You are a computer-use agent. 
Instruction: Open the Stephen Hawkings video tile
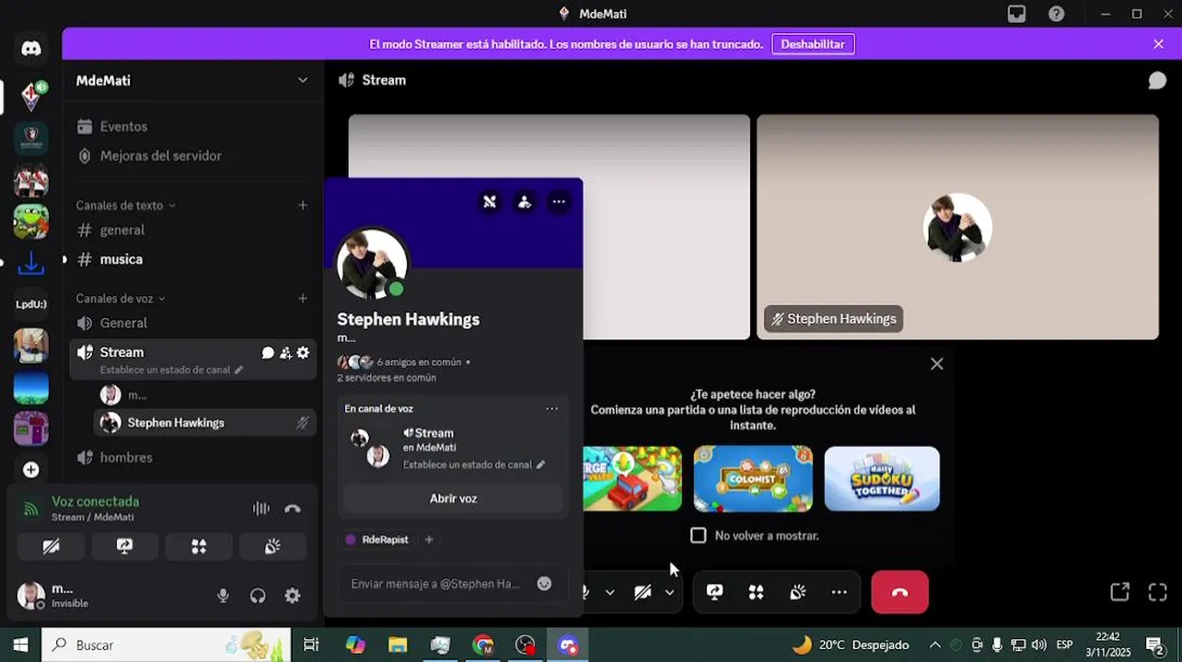click(x=957, y=227)
